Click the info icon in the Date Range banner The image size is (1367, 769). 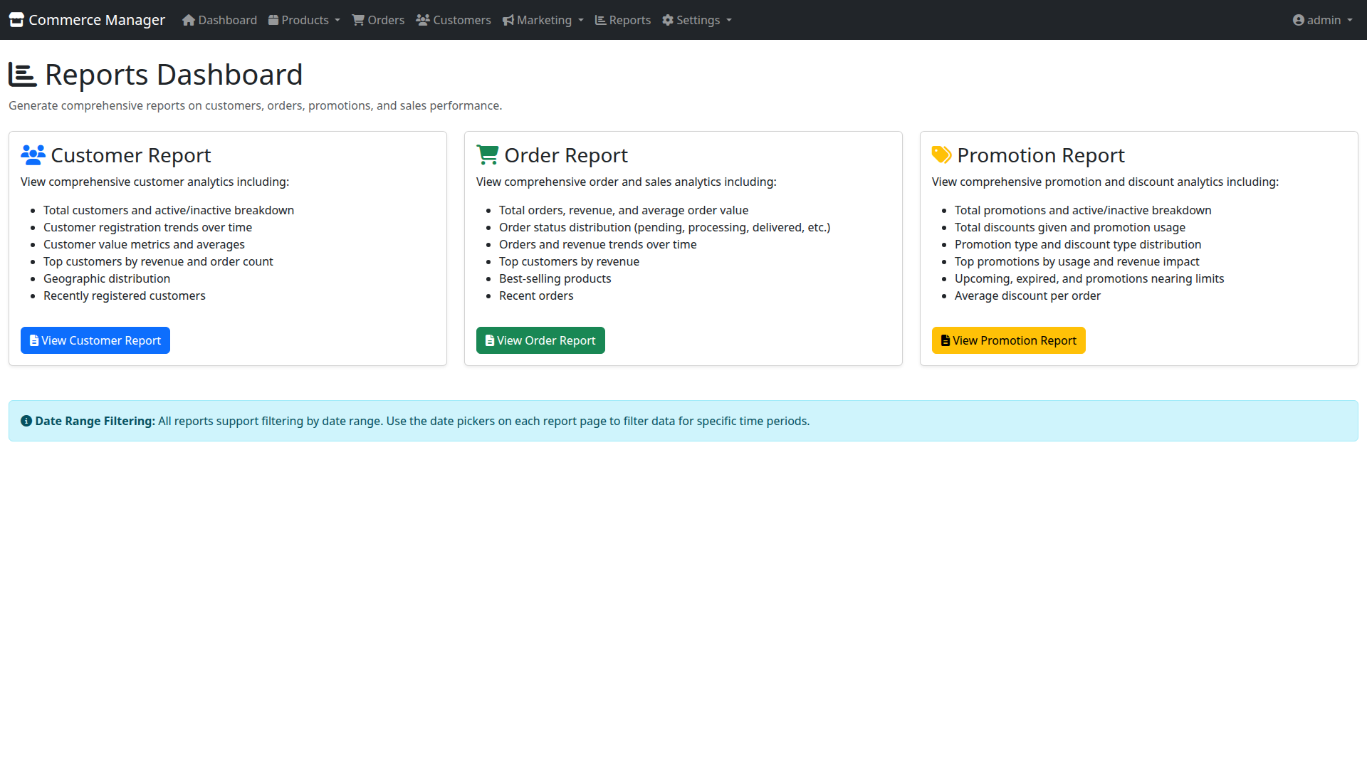tap(26, 420)
